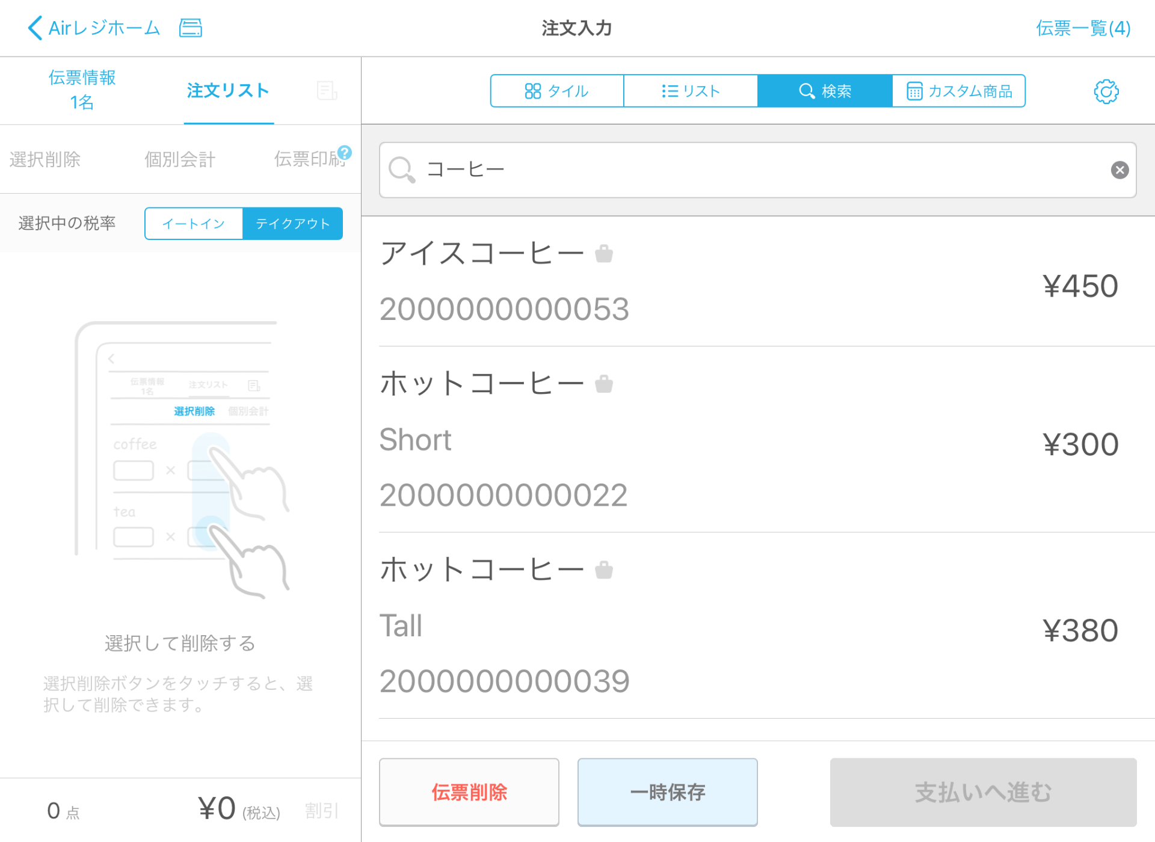Tap 個別会計 button
Screen dimensions: 1155x842
pyautogui.click(x=180, y=159)
